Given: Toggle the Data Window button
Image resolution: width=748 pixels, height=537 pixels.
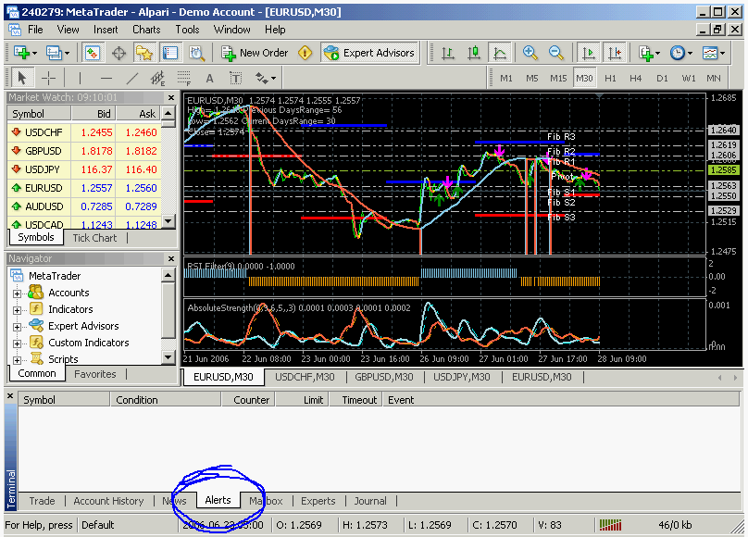Looking at the screenshot, I should pyautogui.click(x=118, y=53).
